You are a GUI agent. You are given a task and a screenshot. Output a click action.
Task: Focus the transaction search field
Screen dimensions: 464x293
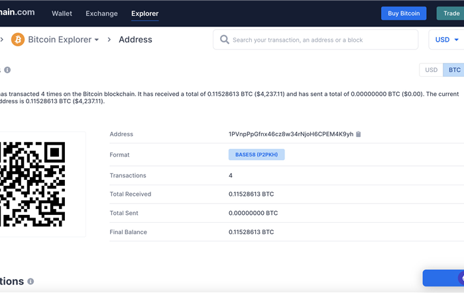click(x=316, y=40)
